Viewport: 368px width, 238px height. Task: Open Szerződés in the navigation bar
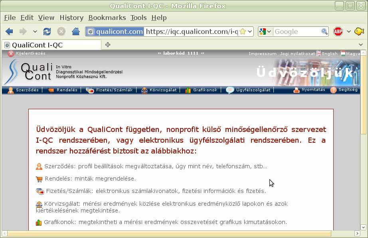[x=27, y=90]
